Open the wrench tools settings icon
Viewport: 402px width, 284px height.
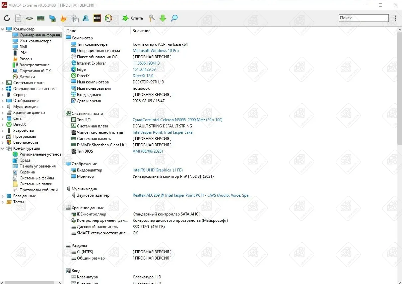[x=152, y=18]
